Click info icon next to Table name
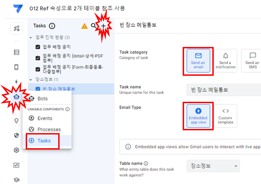This screenshot has width=261, height=184. coord(146,164)
